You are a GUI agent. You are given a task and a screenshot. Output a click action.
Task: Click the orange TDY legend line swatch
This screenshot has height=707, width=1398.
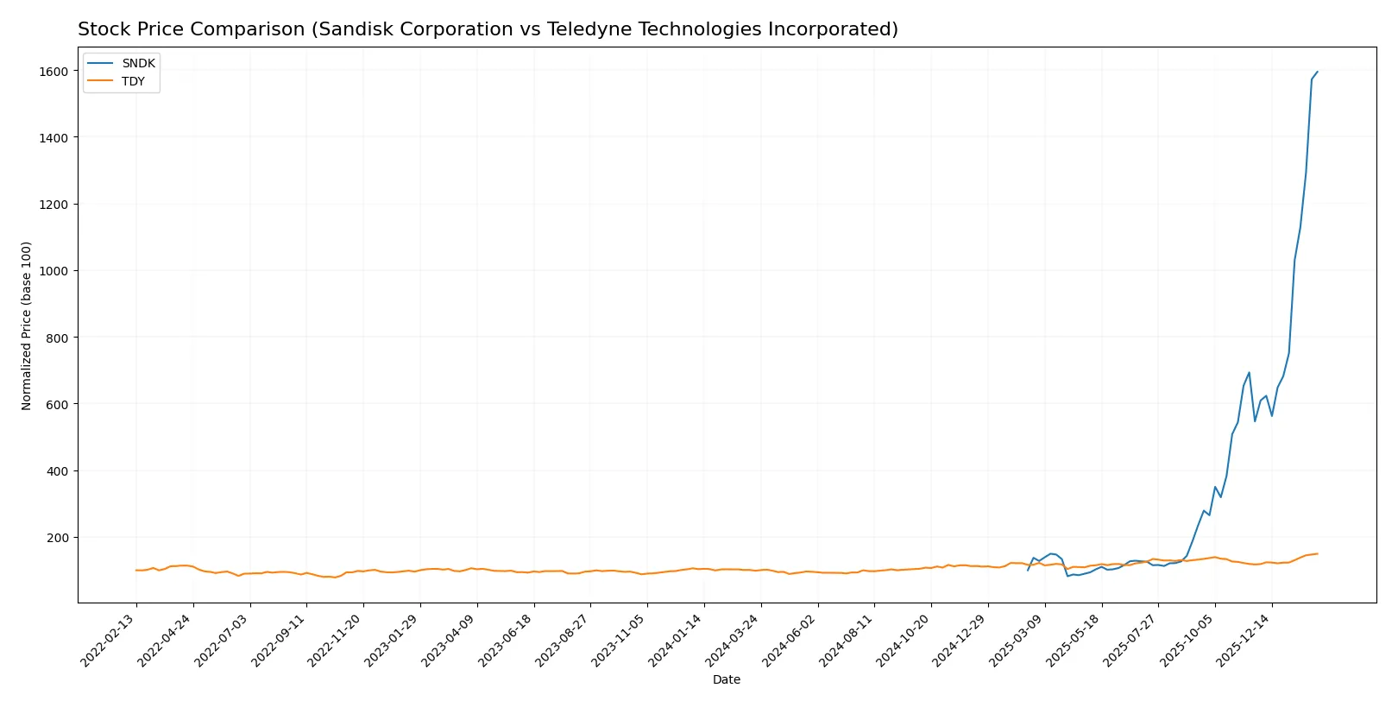coord(100,81)
